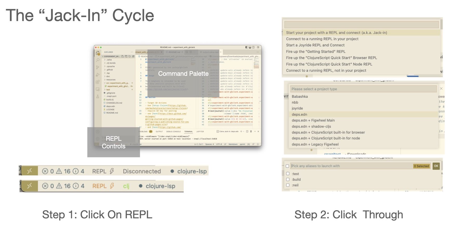Click the notifications bell in the status bar
Screen dimensions: 458x229
[x=258, y=144]
